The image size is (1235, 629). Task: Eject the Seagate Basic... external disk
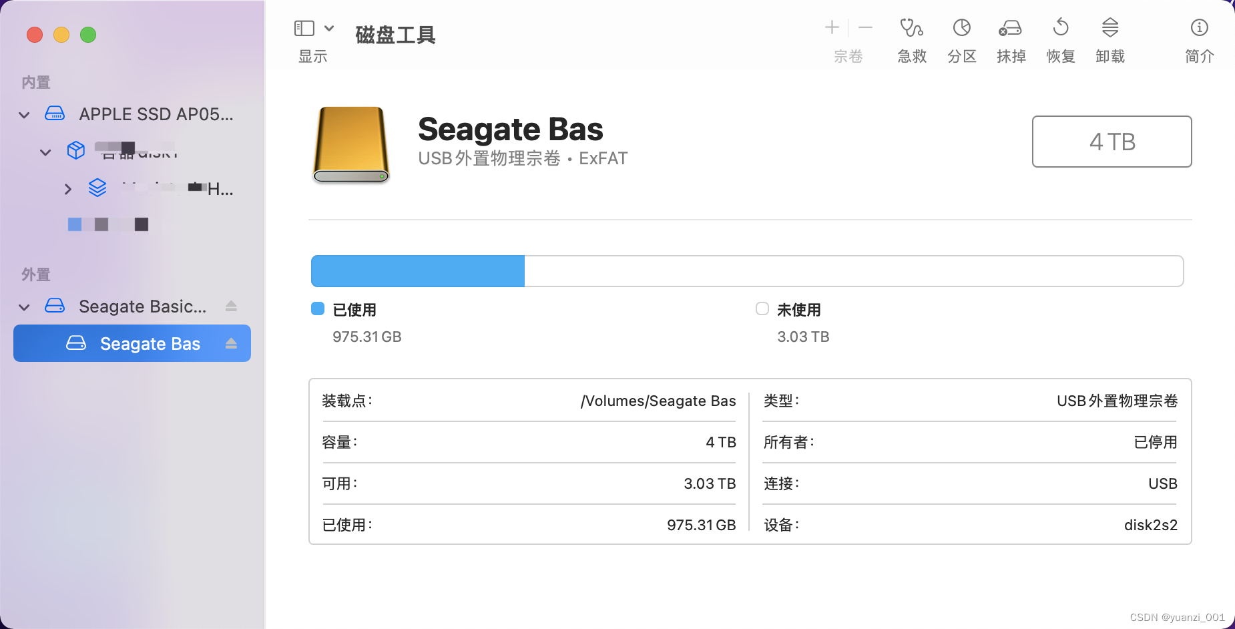231,306
